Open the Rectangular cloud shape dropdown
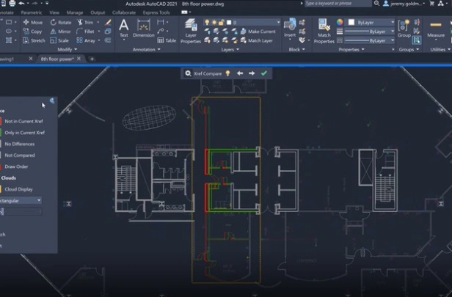The image size is (452, 297). tap(21, 200)
